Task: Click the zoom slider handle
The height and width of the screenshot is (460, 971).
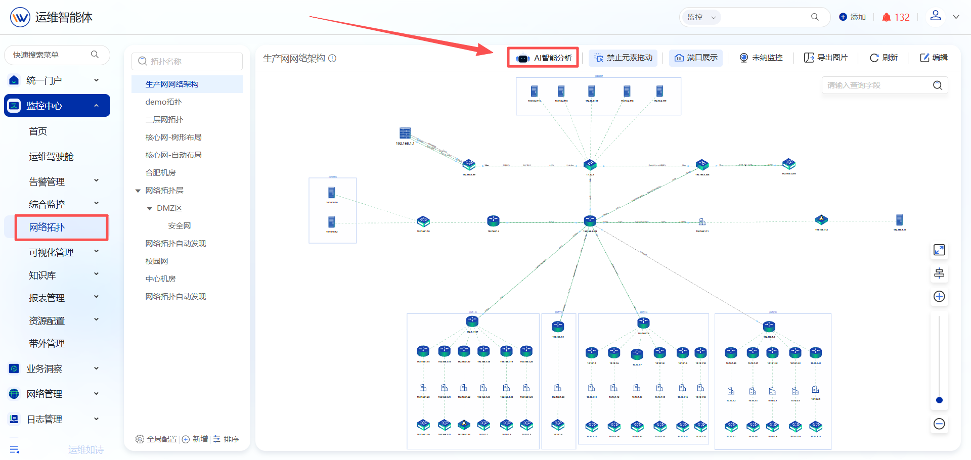Action: point(939,400)
